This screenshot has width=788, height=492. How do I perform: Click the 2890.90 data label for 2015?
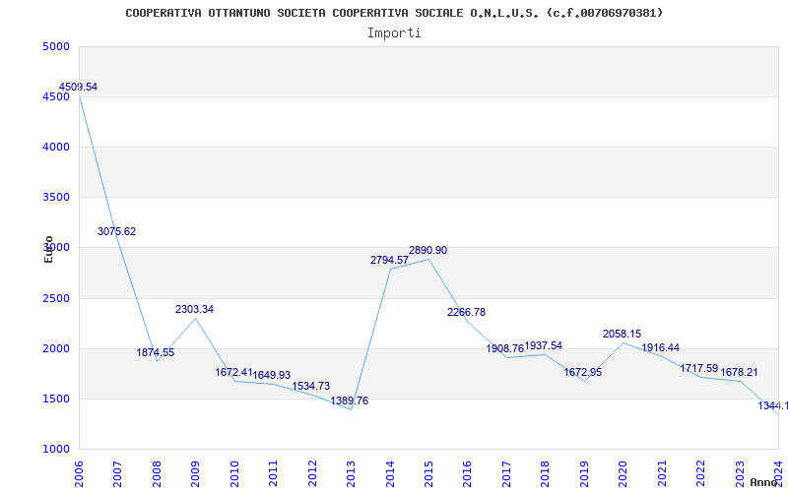click(427, 251)
